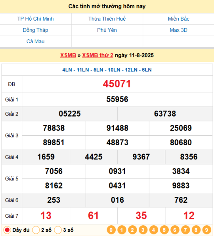Click the orange digit 8 circle

point(196,230)
